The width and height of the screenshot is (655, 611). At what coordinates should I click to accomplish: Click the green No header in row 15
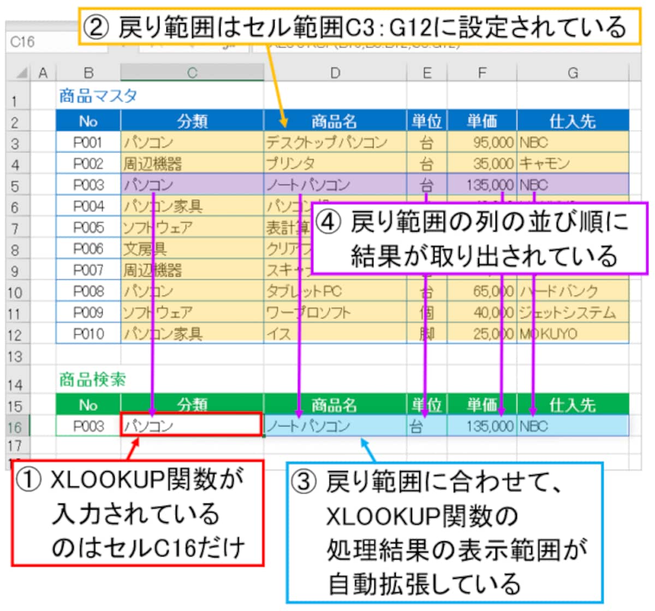(x=88, y=405)
